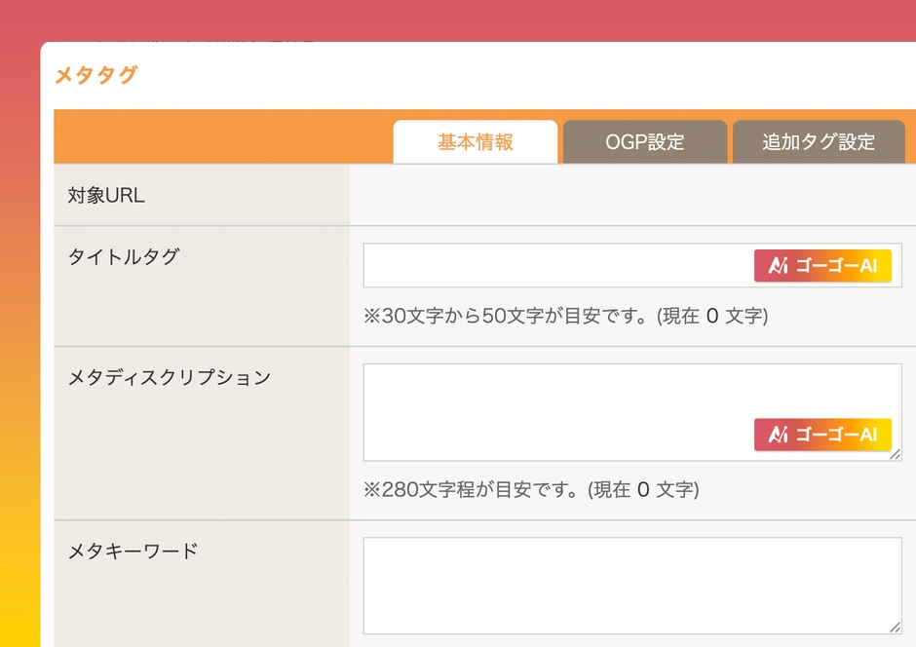Switch to the OGP設定 tab
Viewport: 916px width, 647px height.
[644, 141]
